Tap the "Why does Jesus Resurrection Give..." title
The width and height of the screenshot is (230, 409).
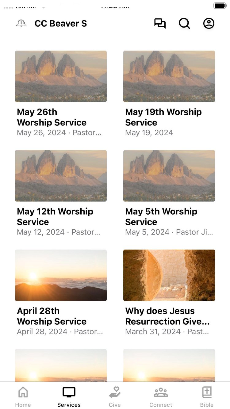(167, 316)
